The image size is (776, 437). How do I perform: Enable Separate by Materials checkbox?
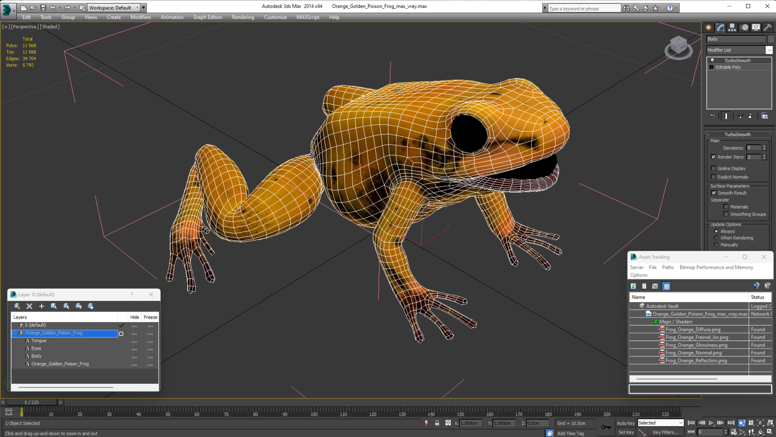click(x=726, y=207)
